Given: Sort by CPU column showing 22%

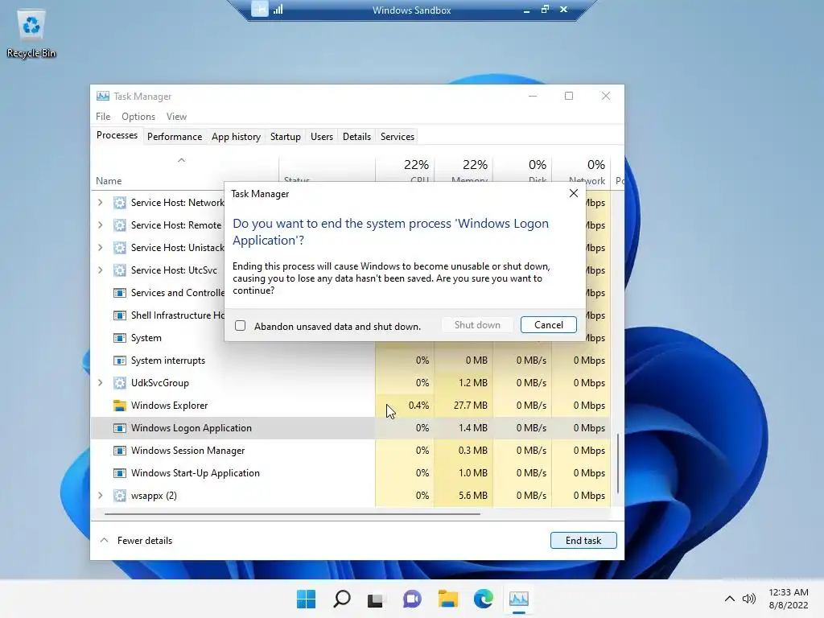Looking at the screenshot, I should point(405,171).
